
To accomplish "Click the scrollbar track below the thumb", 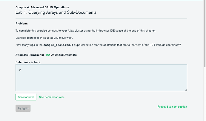I will [204, 95].
